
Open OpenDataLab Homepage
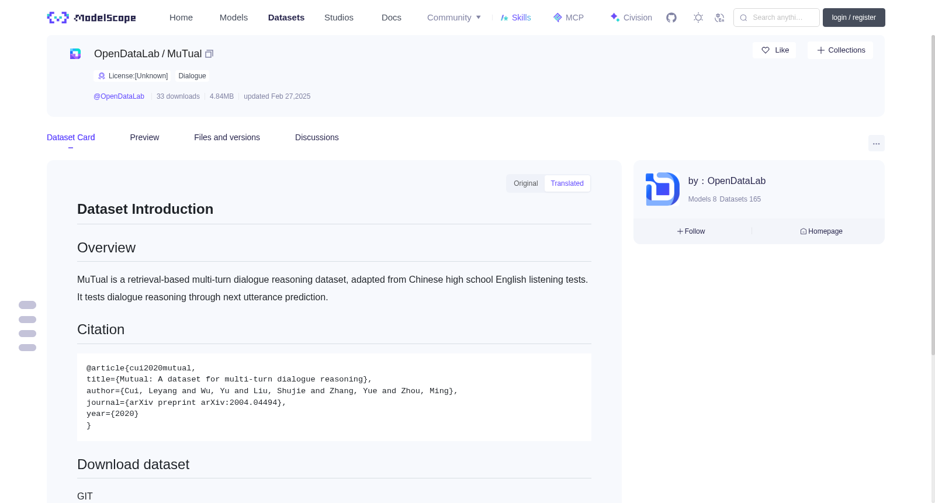[821, 231]
